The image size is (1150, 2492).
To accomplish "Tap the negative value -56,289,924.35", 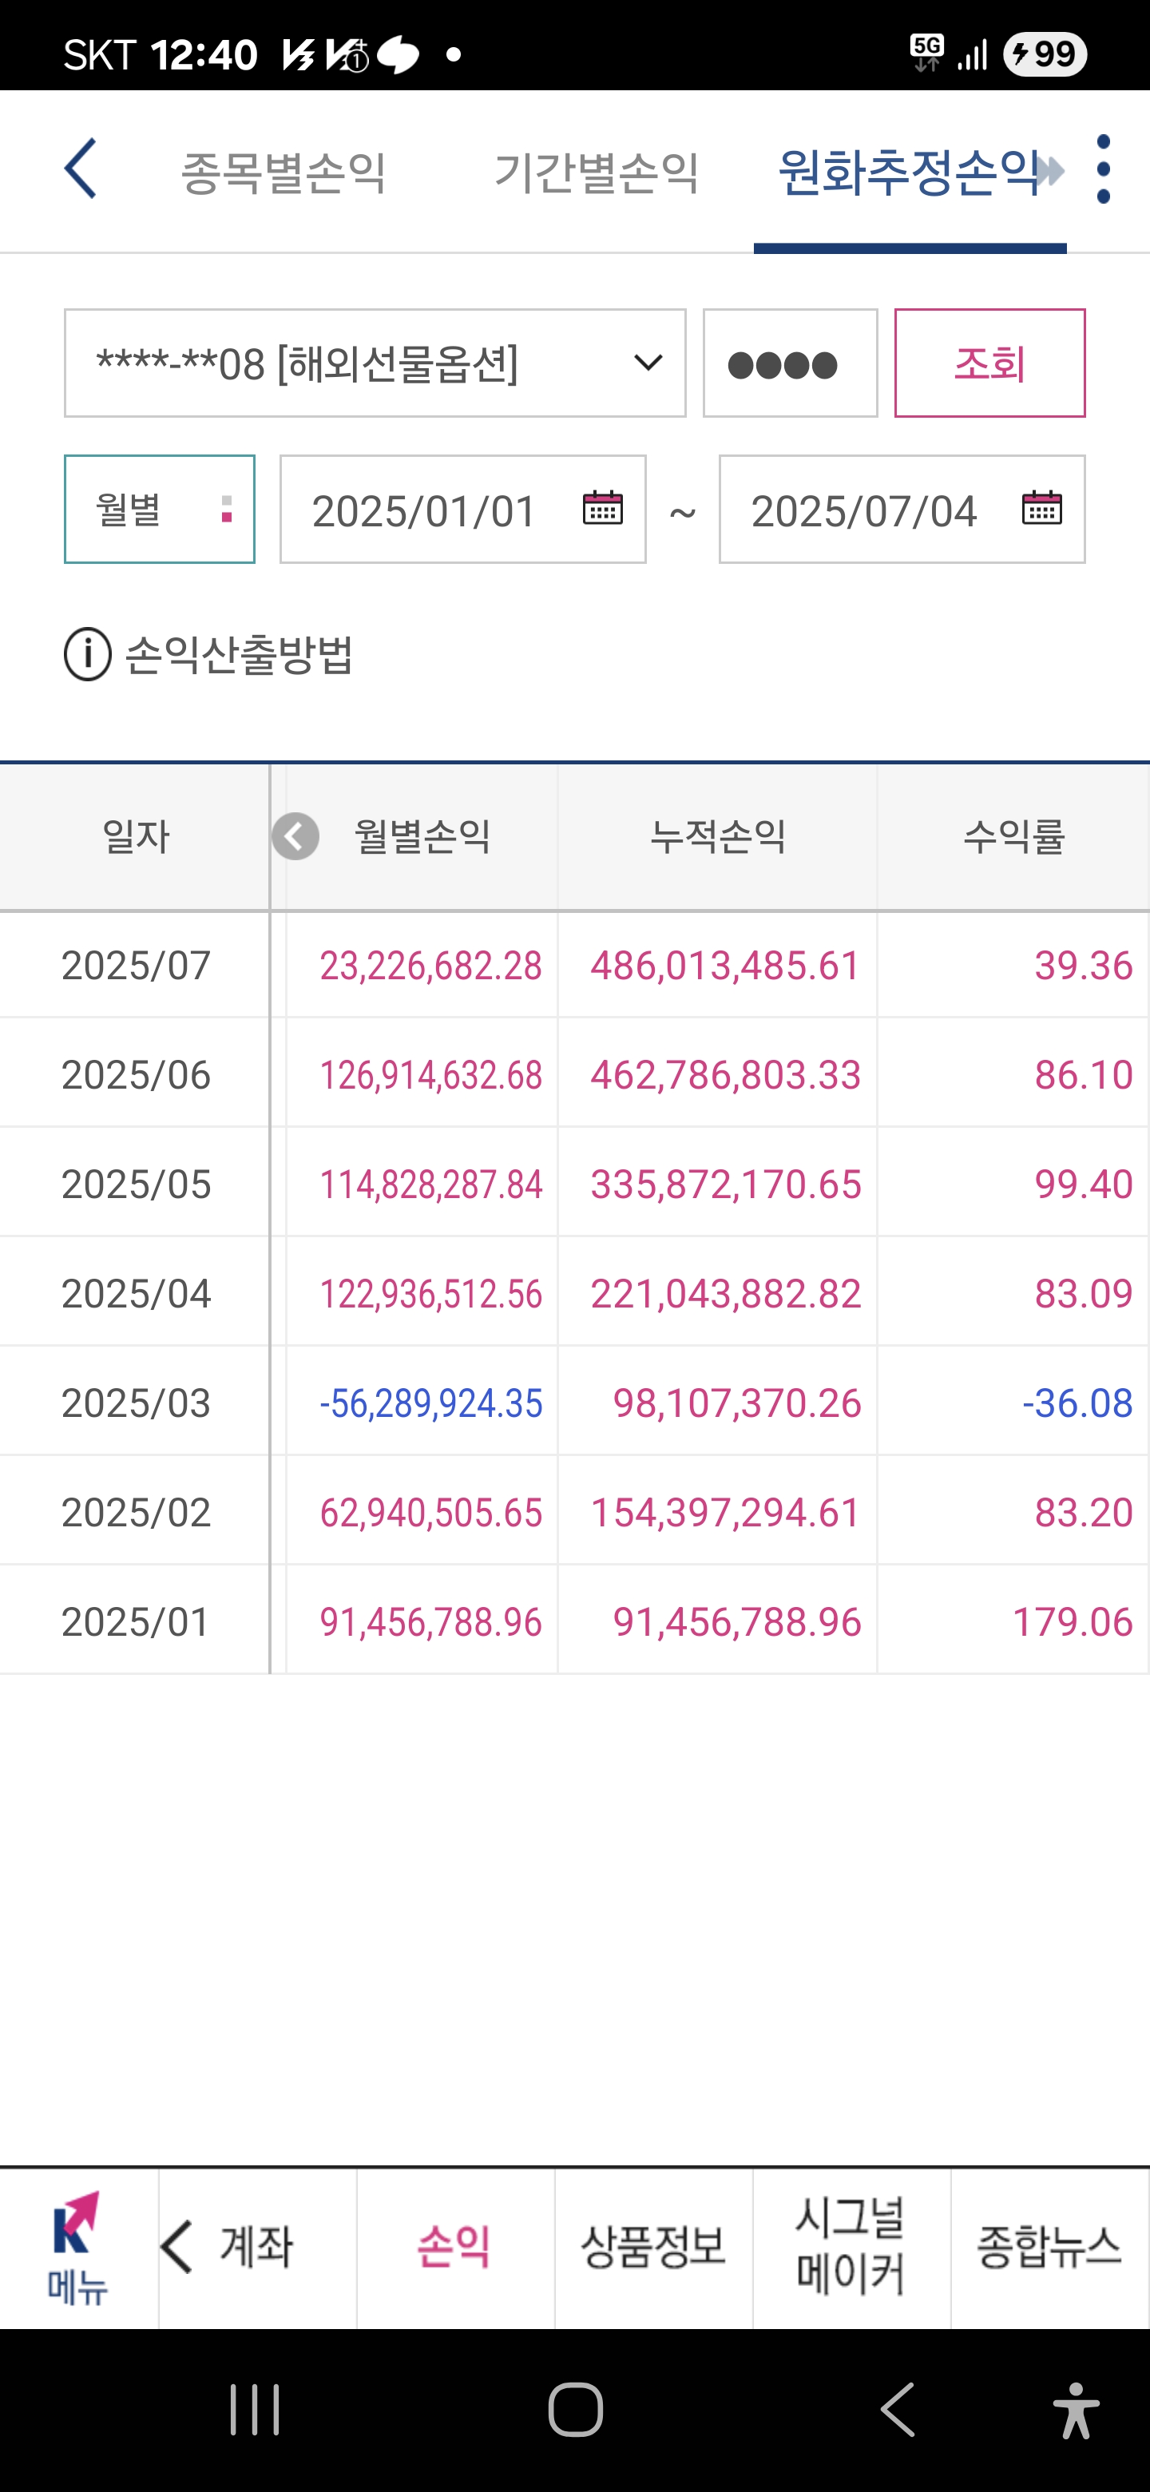I will pos(430,1403).
